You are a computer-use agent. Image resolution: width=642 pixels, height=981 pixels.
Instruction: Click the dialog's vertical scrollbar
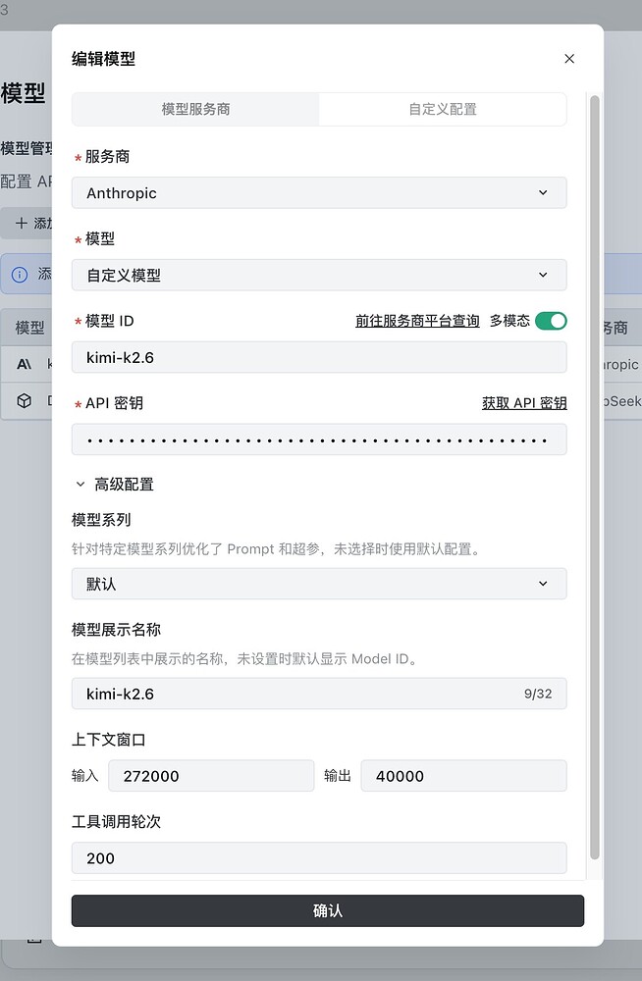pyautogui.click(x=595, y=478)
